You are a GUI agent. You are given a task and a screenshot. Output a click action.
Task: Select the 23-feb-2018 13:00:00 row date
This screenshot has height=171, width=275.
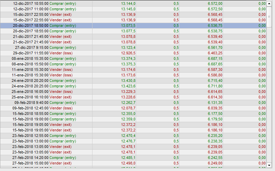(30, 141)
